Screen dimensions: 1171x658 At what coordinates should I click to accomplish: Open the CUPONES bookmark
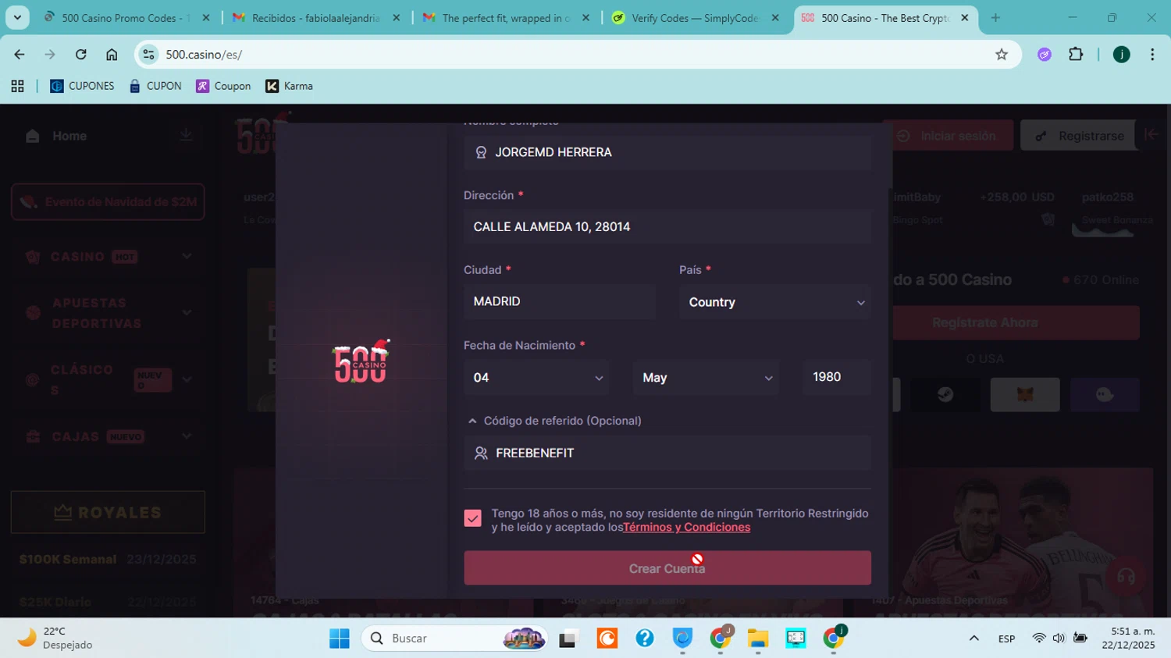pos(82,86)
